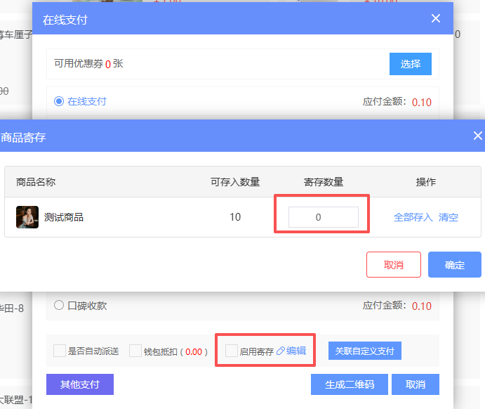Click the 可存入数量 column header
485x409 pixels.
click(235, 182)
